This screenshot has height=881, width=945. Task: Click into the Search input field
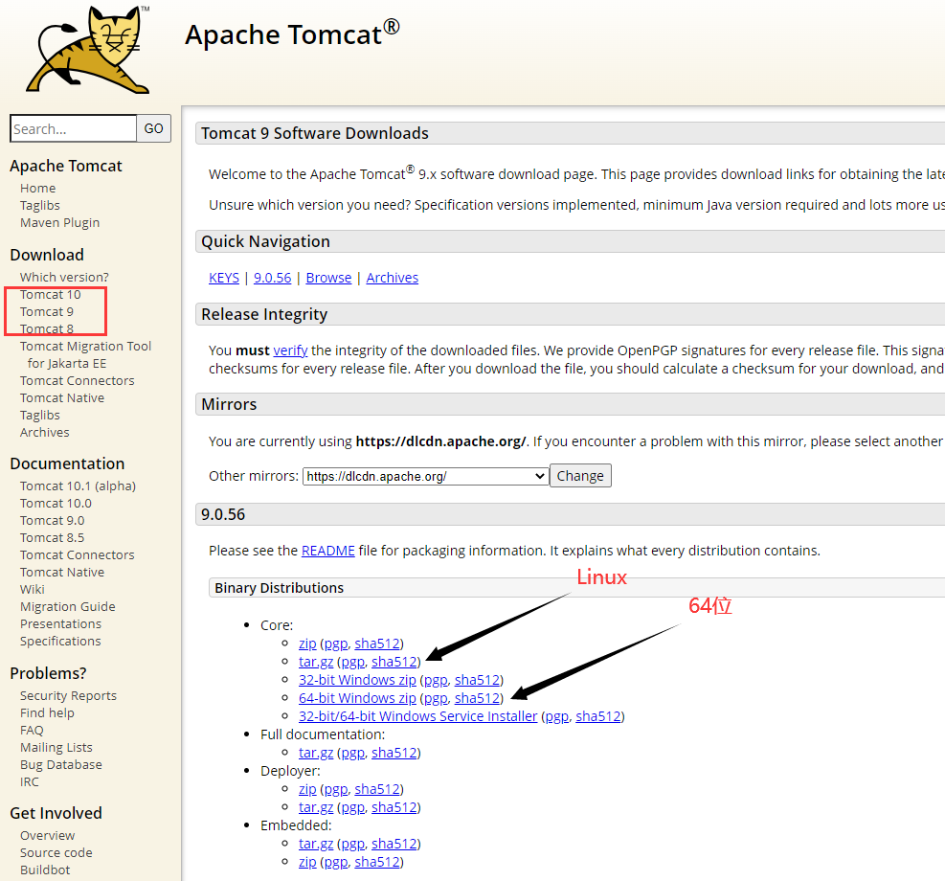74,128
